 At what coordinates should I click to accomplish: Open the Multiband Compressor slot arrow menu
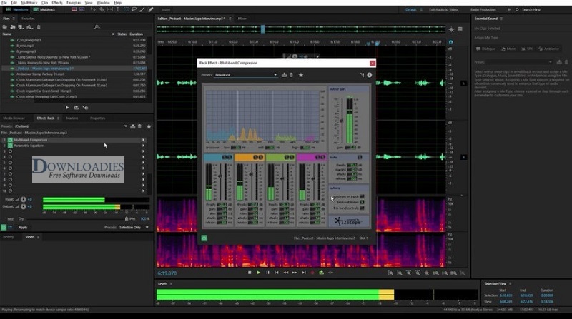[x=144, y=140]
